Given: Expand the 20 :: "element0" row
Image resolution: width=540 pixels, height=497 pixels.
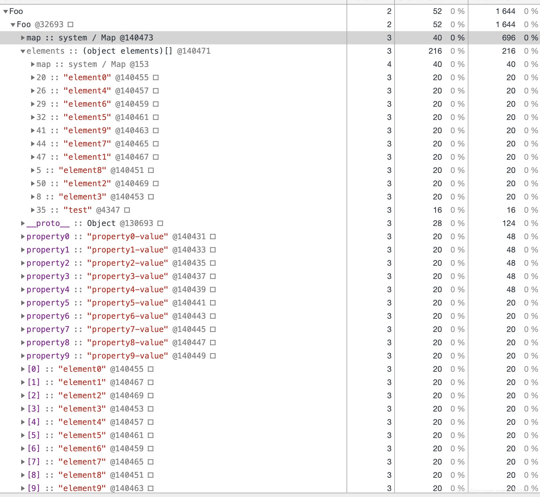Looking at the screenshot, I should [x=33, y=78].
